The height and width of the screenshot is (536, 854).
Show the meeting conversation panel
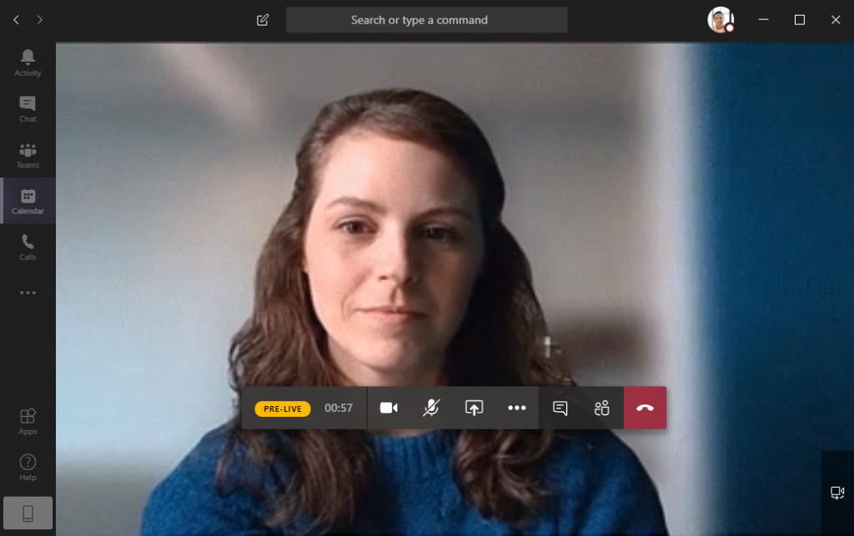[x=560, y=408]
